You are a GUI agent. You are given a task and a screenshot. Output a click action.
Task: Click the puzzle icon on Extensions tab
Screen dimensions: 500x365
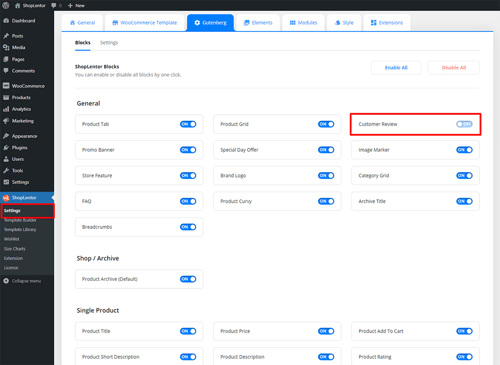click(373, 23)
